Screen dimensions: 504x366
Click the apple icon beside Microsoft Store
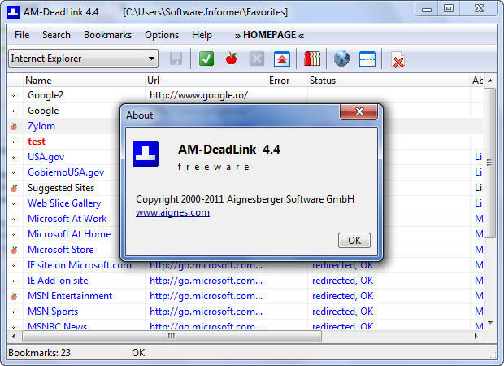[14, 250]
